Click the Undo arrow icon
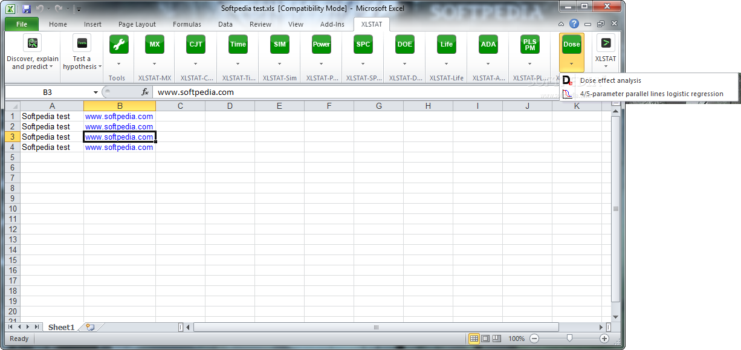 [40, 9]
